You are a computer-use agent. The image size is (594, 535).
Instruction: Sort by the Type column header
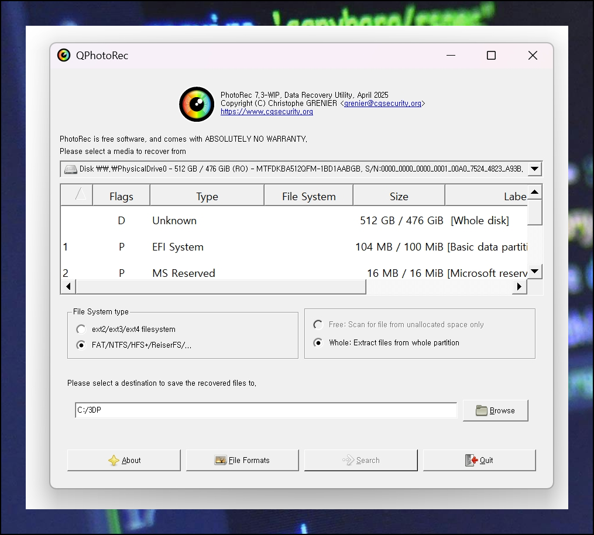coord(207,196)
